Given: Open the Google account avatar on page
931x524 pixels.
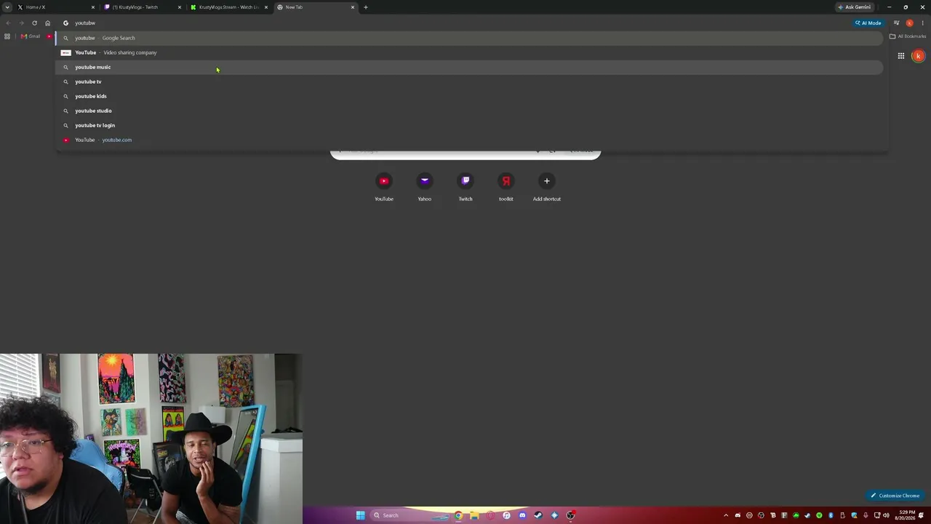Looking at the screenshot, I should pyautogui.click(x=919, y=56).
